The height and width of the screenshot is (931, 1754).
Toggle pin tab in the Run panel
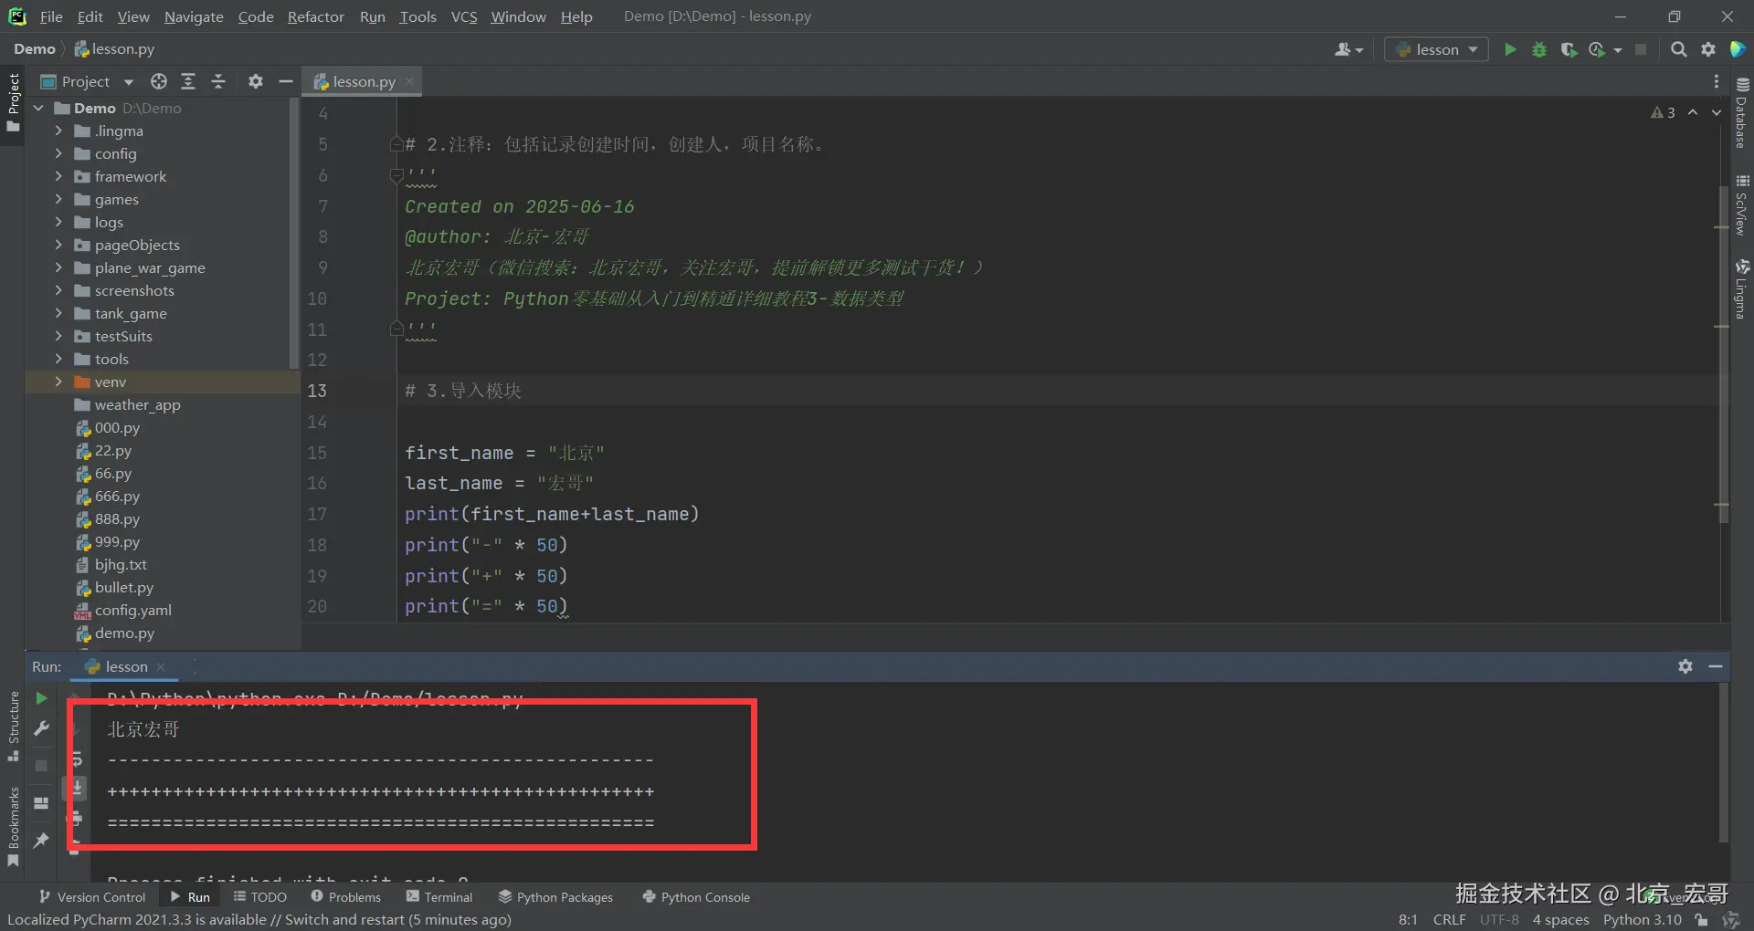[x=41, y=841]
